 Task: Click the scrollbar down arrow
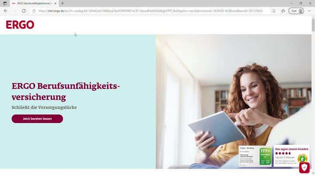[x=313, y=173]
